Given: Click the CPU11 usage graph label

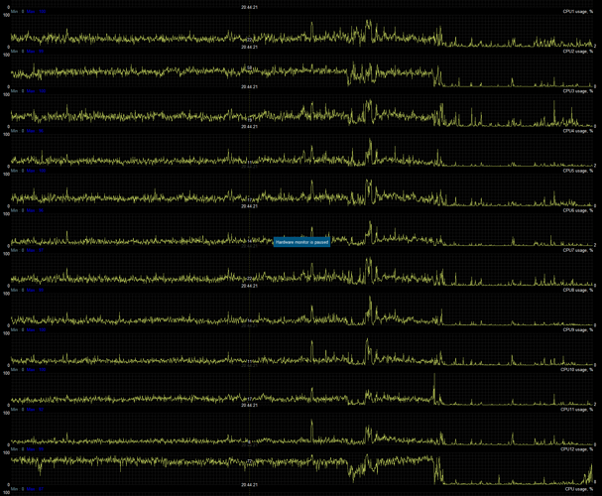Looking at the screenshot, I should tap(576, 409).
